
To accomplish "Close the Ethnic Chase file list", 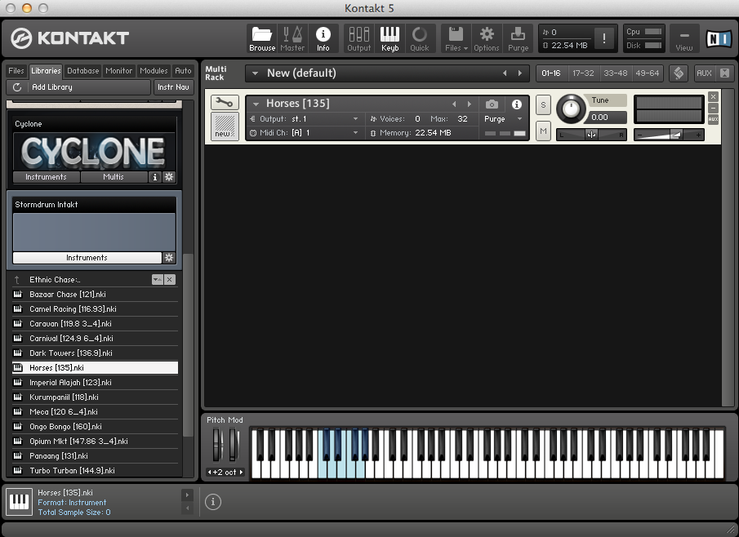I will coord(170,279).
